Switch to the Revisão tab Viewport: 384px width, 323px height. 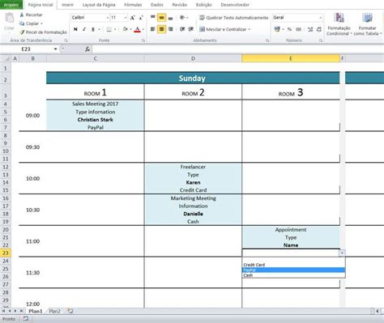[179, 5]
